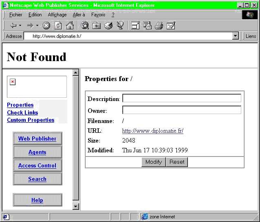Click the Back arrow toolbar icon
This screenshot has width=260, height=222.
tap(13, 26)
